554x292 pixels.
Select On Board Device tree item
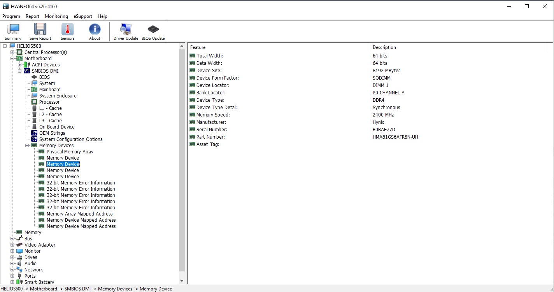(57, 127)
